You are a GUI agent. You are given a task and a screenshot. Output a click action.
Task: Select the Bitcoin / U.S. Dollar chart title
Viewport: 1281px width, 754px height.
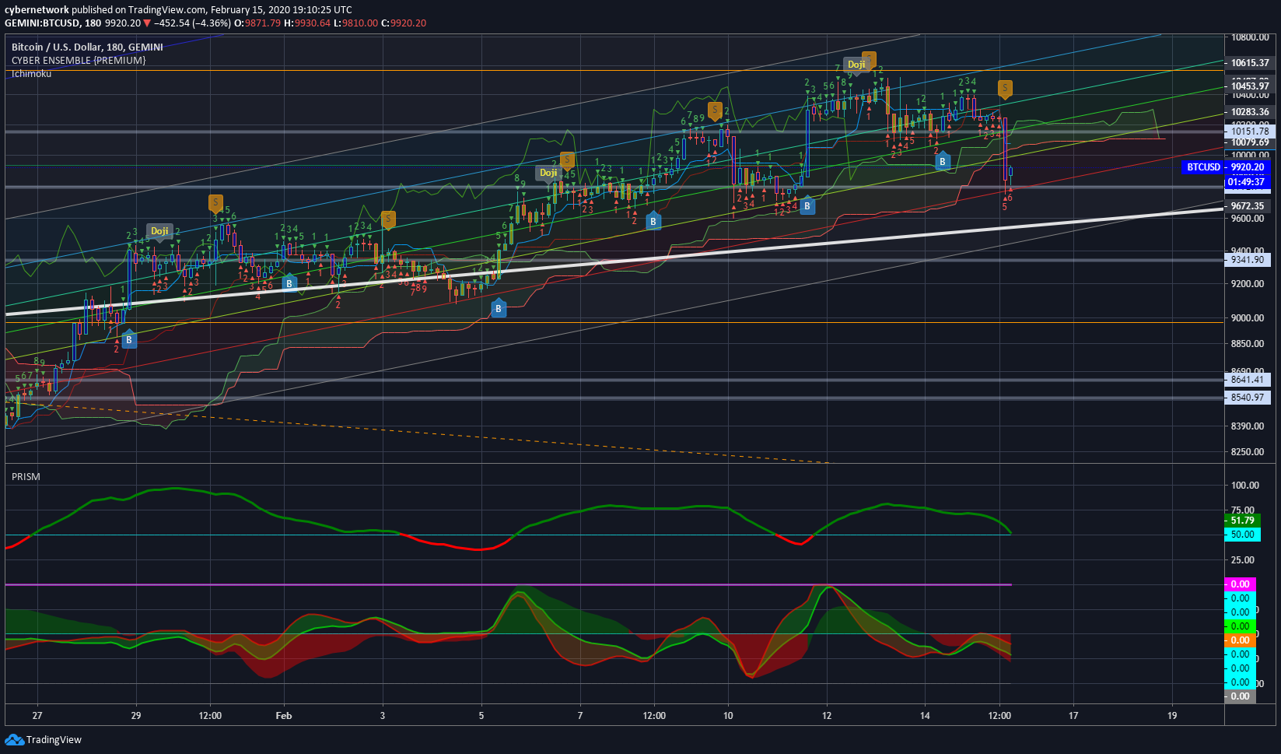pyautogui.click(x=87, y=47)
